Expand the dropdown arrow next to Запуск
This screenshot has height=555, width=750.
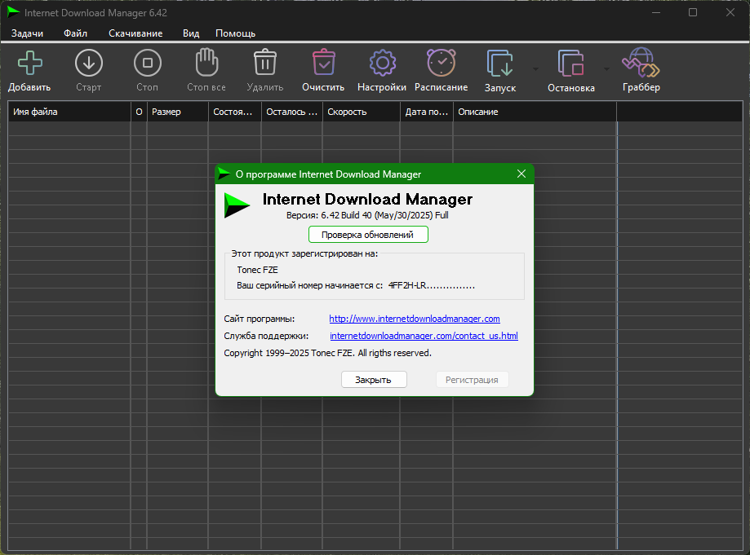pyautogui.click(x=535, y=69)
